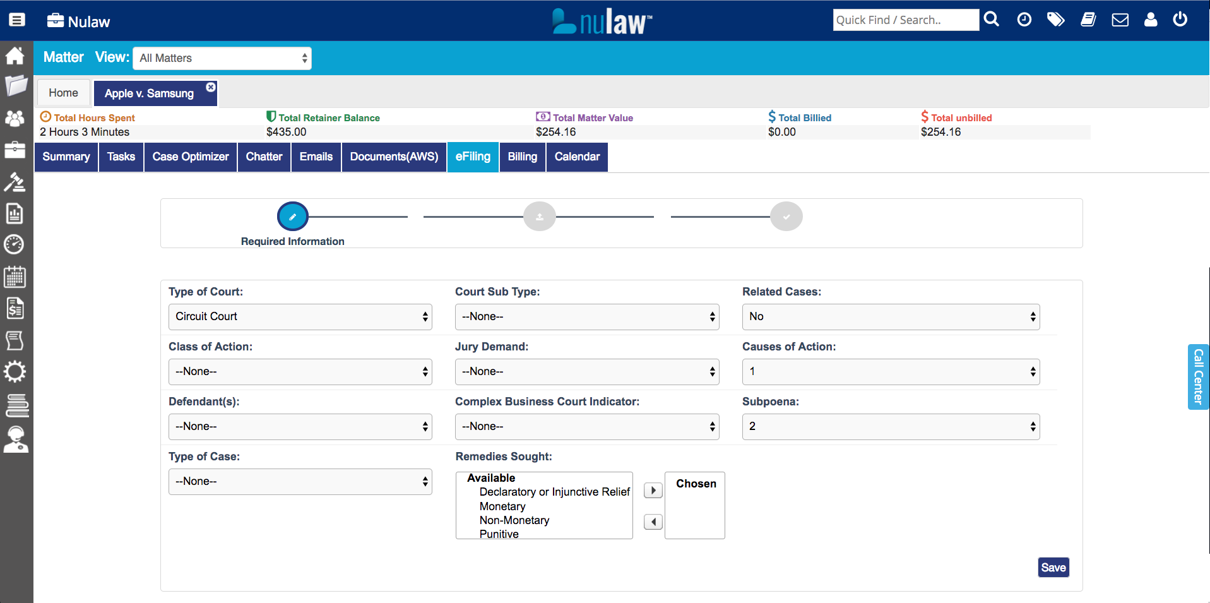This screenshot has height=603, width=1210.
Task: Click the search magnifier icon
Action: click(992, 20)
